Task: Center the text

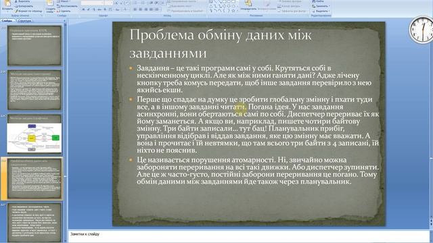Action: pyautogui.click(x=140, y=9)
